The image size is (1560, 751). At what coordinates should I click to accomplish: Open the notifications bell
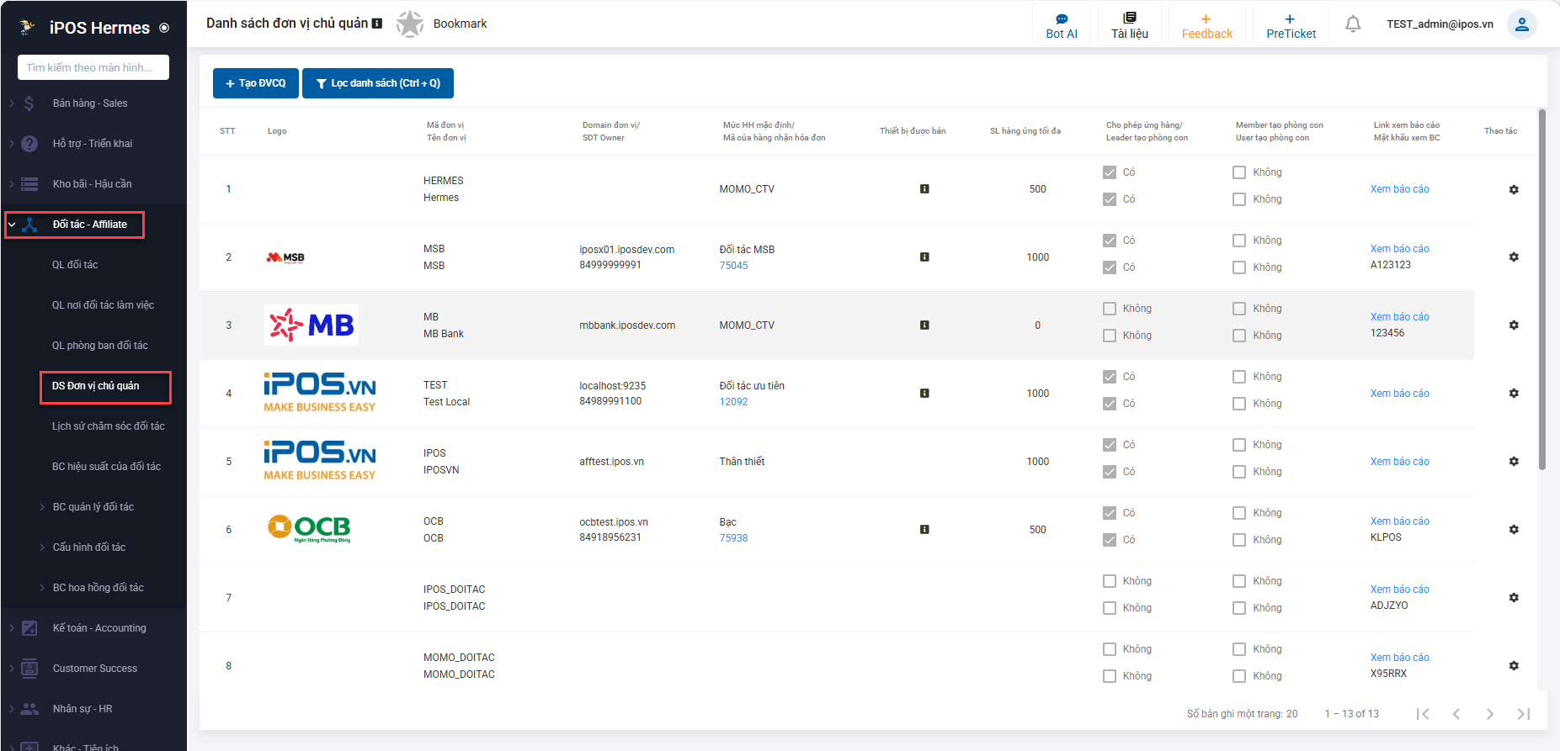[1353, 24]
